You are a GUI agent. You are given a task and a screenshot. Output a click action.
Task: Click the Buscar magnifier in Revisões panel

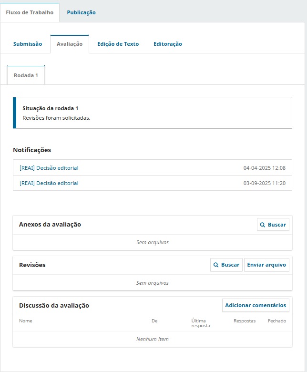tap(216, 265)
